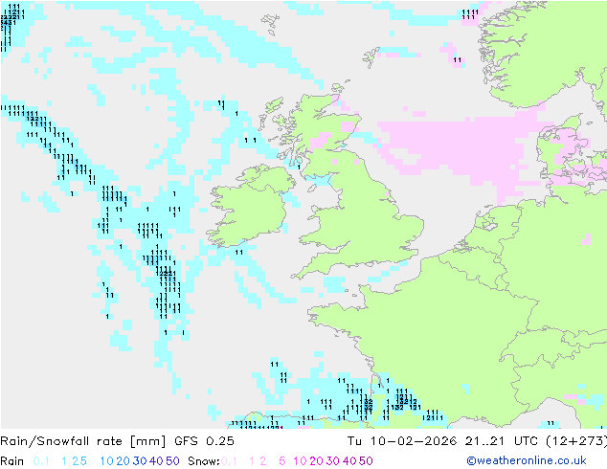Pick the 50 value in the Rain legend
The height and width of the screenshot is (469, 607).
click(172, 461)
